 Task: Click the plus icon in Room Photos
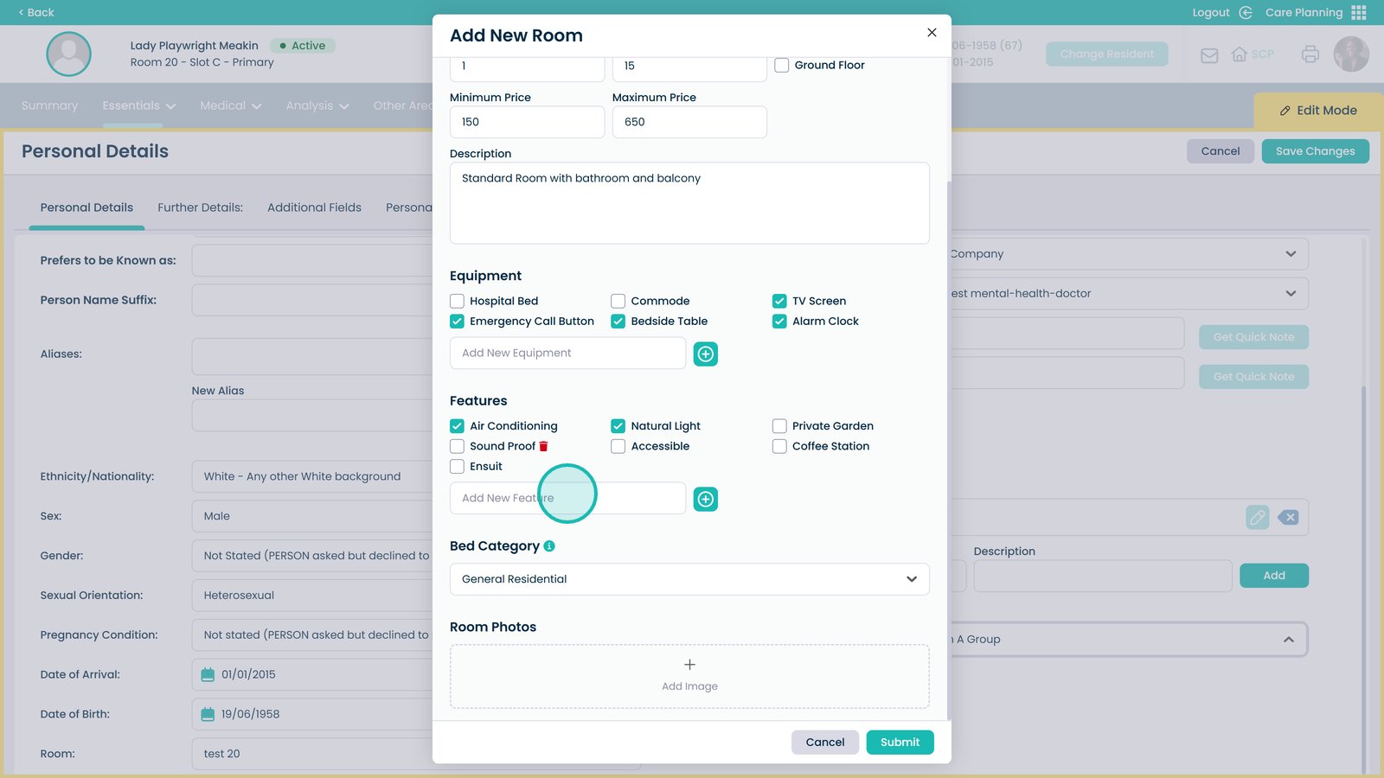click(x=689, y=665)
